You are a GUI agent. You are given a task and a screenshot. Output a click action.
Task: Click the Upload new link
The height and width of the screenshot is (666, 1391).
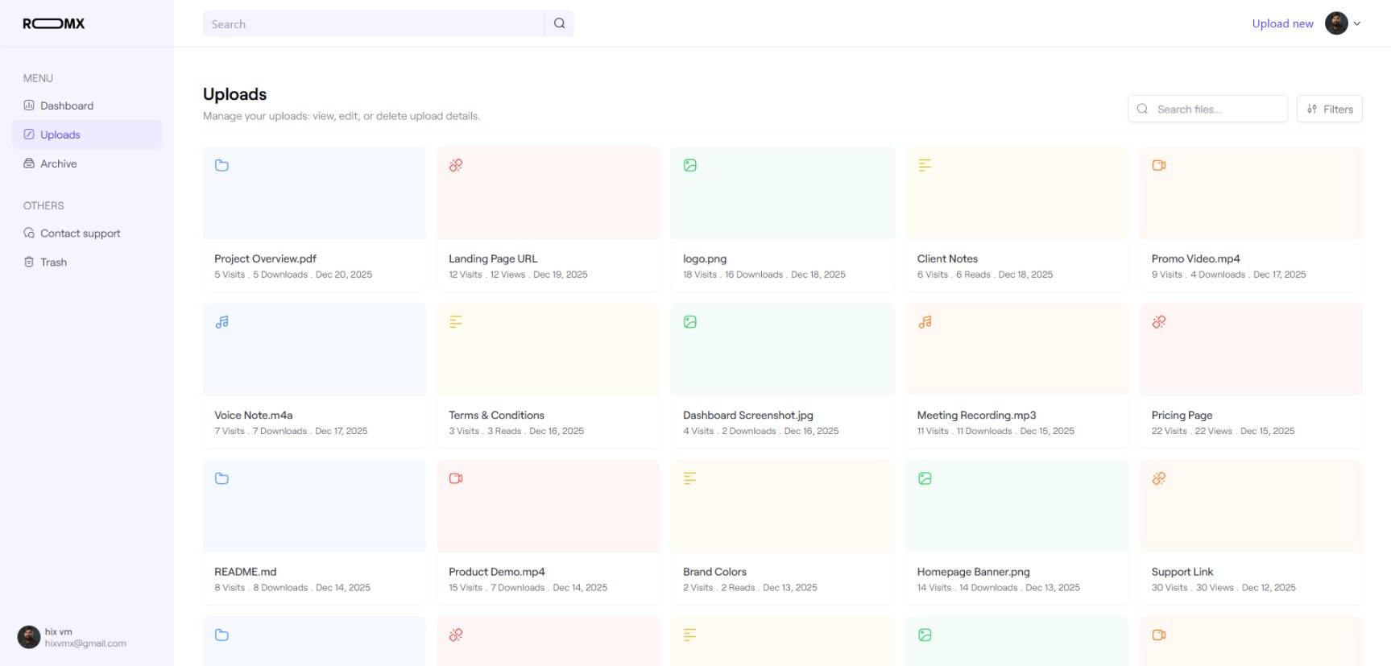click(1282, 24)
